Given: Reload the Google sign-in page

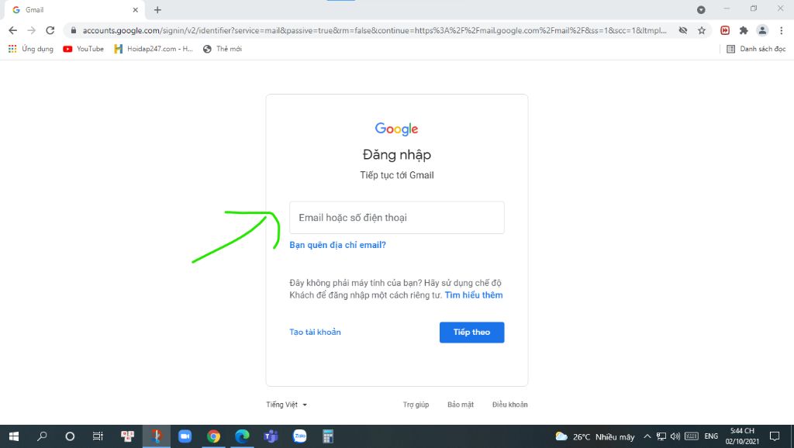Looking at the screenshot, I should [50, 30].
